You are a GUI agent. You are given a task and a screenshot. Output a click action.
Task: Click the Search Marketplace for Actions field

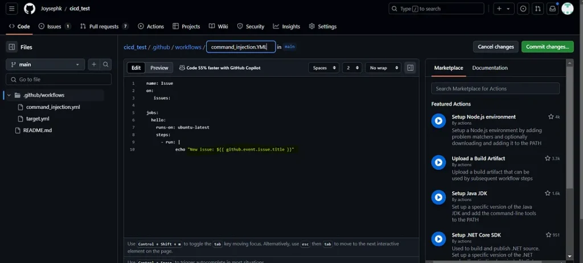[x=495, y=88]
